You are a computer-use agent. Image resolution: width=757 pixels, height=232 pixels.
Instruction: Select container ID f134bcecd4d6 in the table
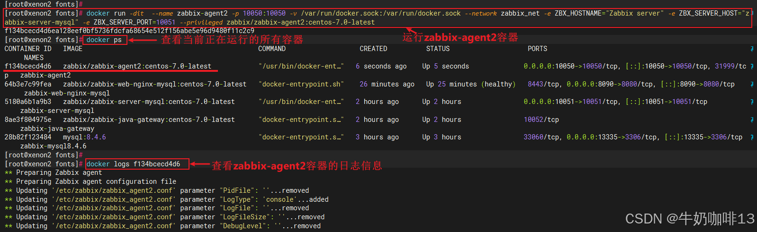(x=28, y=66)
